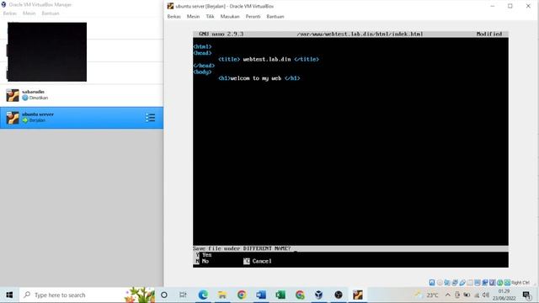Click the mouse integration indicator in VM status bar
Image resolution: width=539 pixels, height=303 pixels.
click(x=499, y=283)
